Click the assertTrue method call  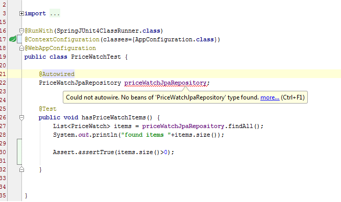[96, 152]
